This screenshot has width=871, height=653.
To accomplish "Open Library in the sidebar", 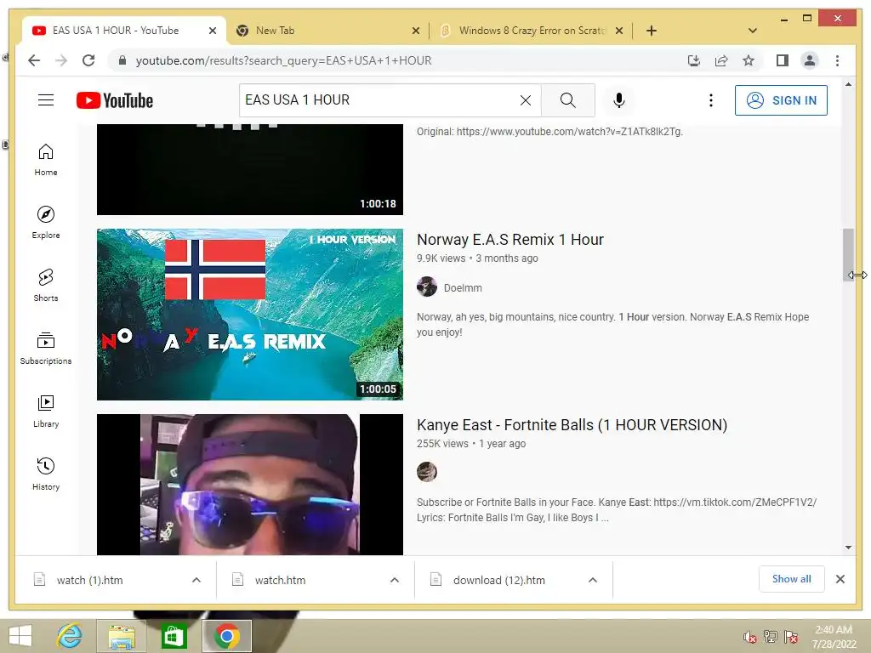I will pyautogui.click(x=46, y=411).
